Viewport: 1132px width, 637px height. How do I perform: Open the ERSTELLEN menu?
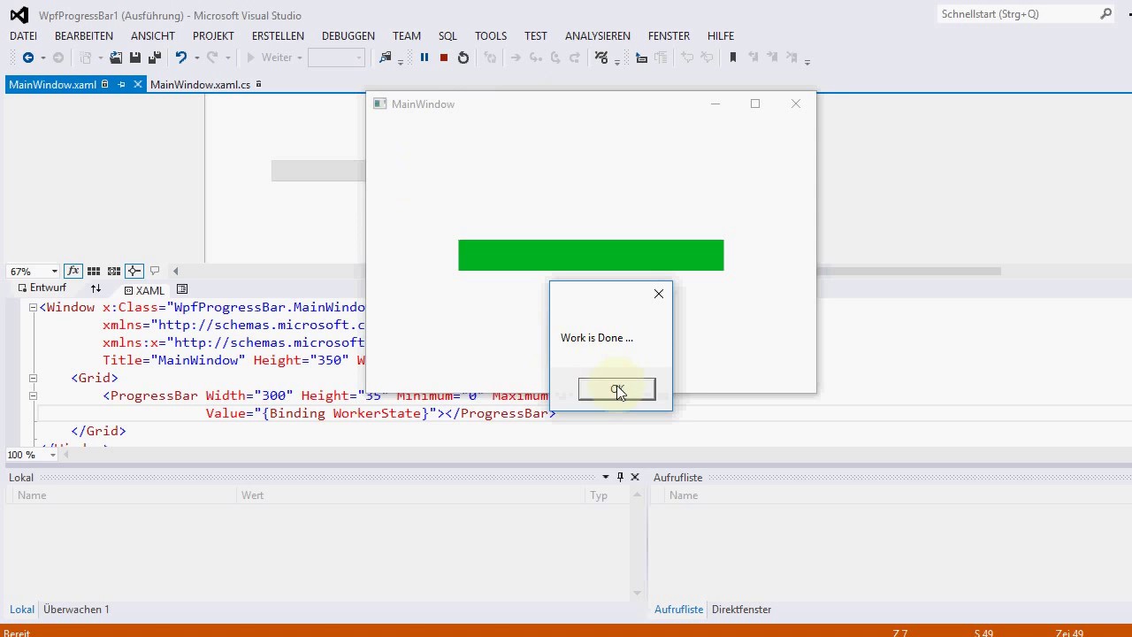click(x=278, y=36)
